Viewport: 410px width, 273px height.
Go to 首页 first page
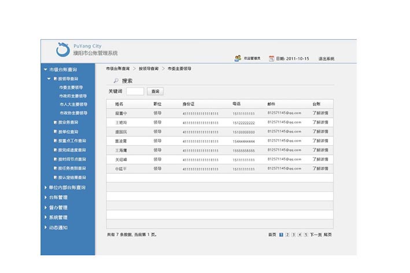coord(272,235)
